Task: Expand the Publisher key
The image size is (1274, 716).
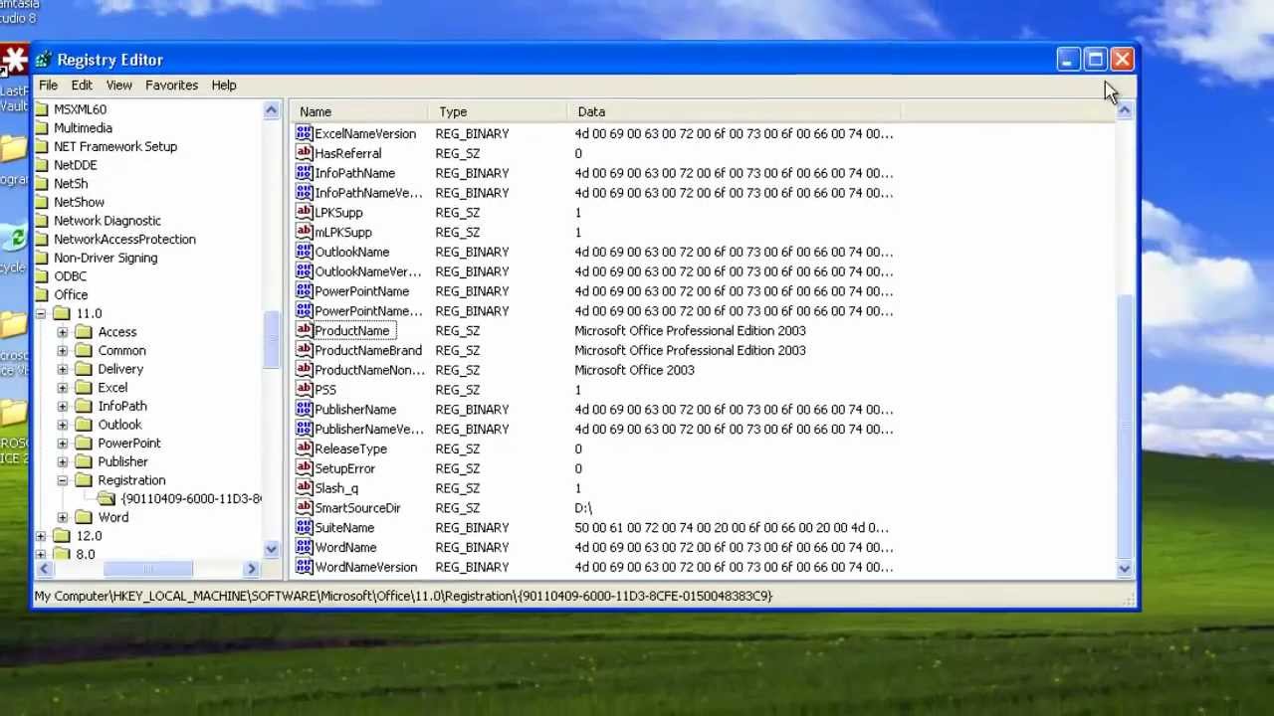Action: pyautogui.click(x=63, y=461)
